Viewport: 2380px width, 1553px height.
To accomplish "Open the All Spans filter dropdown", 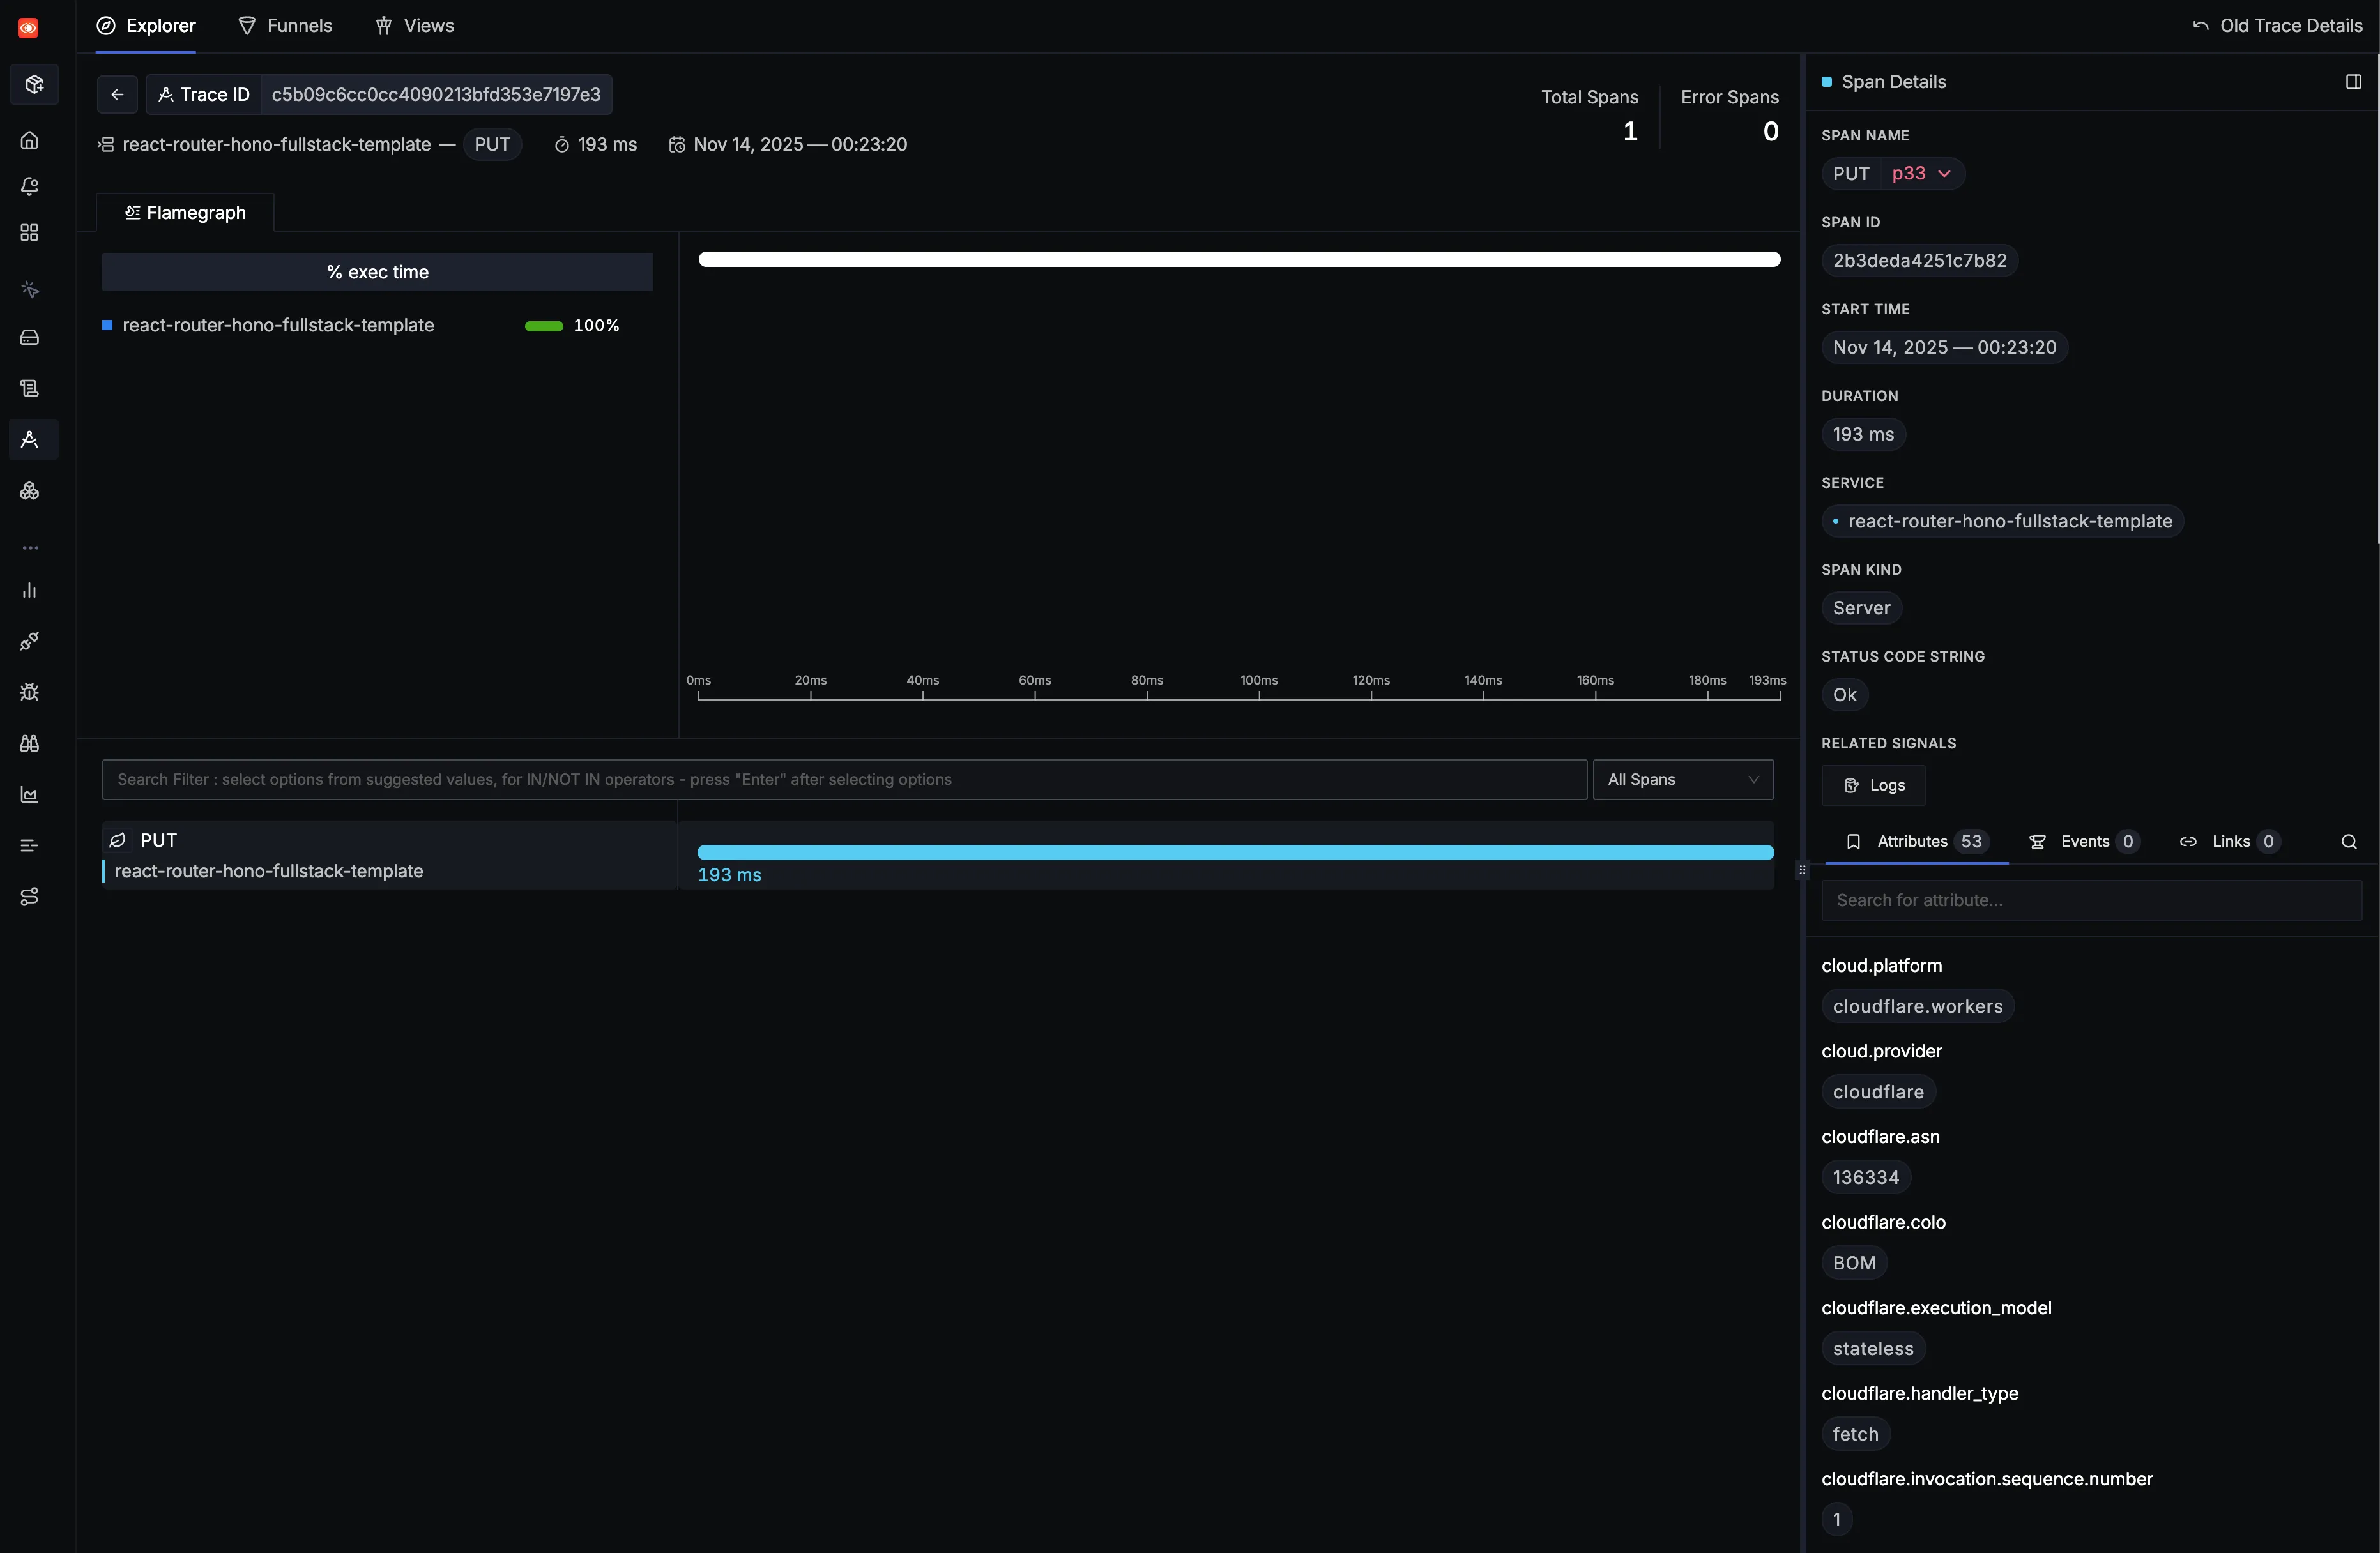I will click(1683, 779).
